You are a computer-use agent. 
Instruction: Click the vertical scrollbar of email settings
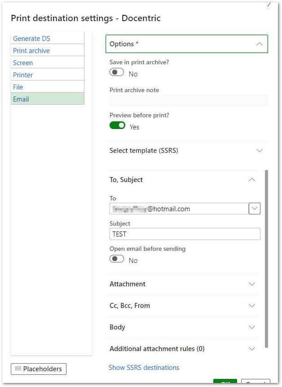[266, 258]
